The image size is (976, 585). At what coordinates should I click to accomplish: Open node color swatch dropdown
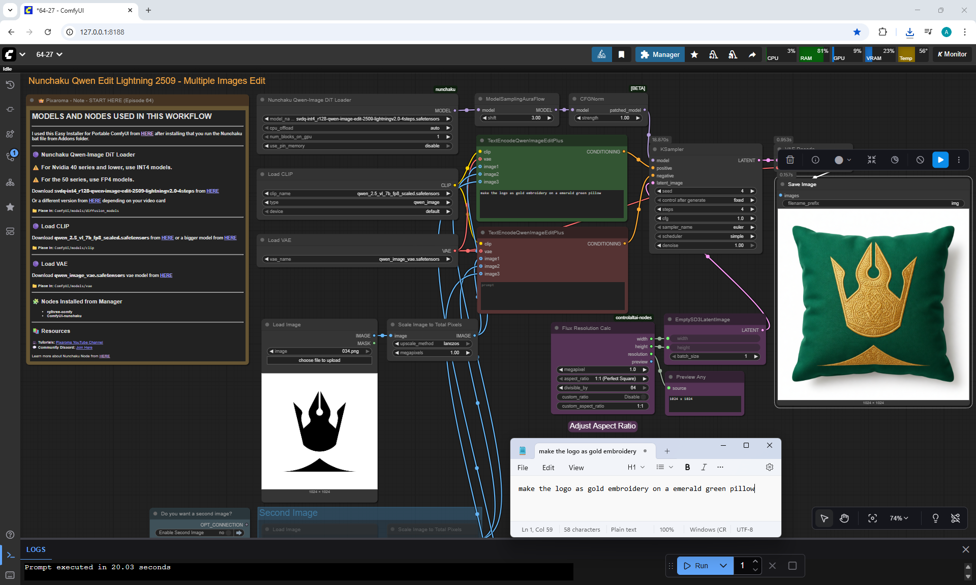(842, 160)
